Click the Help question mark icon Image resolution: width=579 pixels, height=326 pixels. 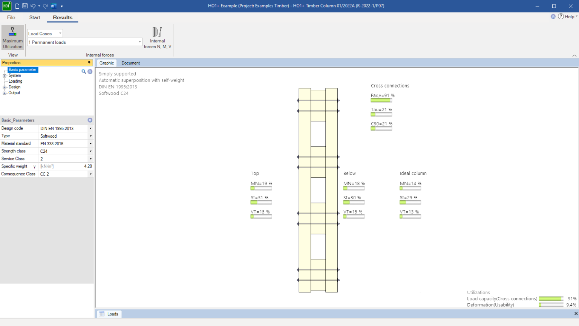coord(560,16)
